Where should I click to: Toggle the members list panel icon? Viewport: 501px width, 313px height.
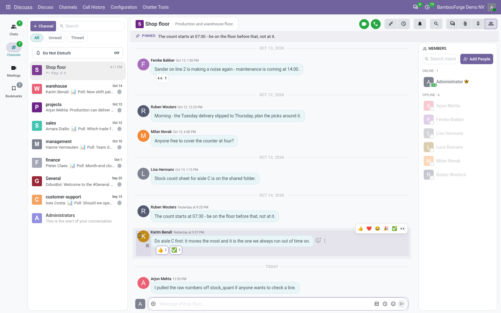click(x=491, y=24)
